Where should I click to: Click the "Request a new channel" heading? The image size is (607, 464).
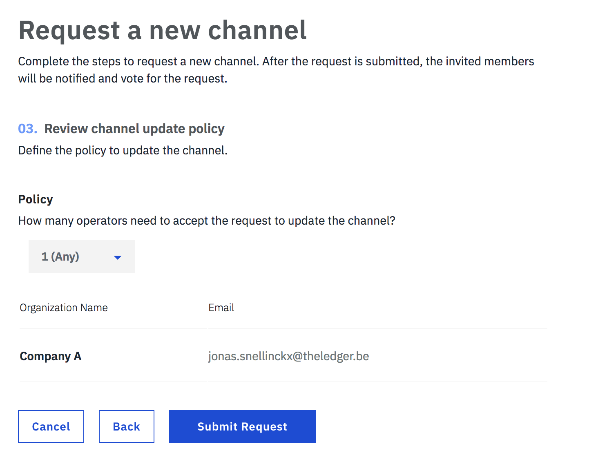(x=162, y=31)
